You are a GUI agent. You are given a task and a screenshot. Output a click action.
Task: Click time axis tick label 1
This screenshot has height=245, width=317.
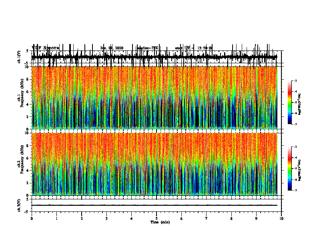coord(56,219)
